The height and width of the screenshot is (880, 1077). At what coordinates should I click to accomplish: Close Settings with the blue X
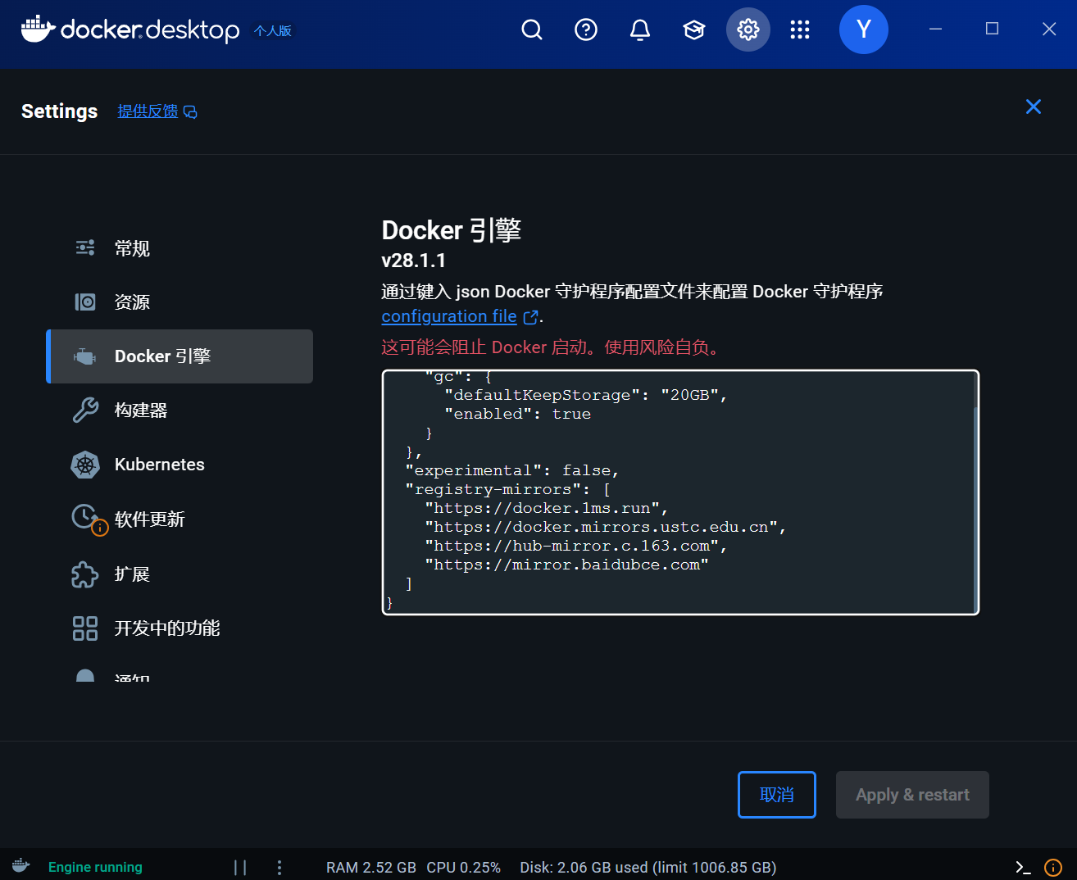(x=1034, y=107)
